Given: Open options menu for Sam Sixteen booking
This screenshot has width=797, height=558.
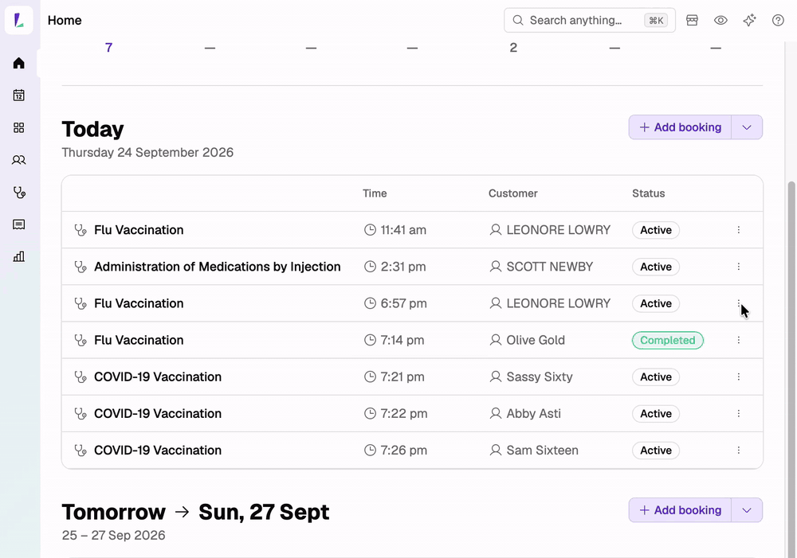Looking at the screenshot, I should (x=739, y=451).
